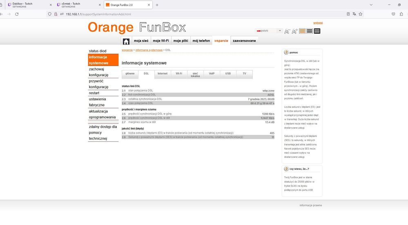The height and width of the screenshot is (225, 408).
Task: Switch to the Dakillzor Twitch browser tab
Action: coord(25,5)
